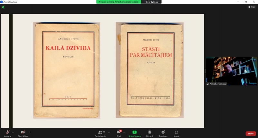Click the Zoom Meeting title bar icon

click(2, 2)
